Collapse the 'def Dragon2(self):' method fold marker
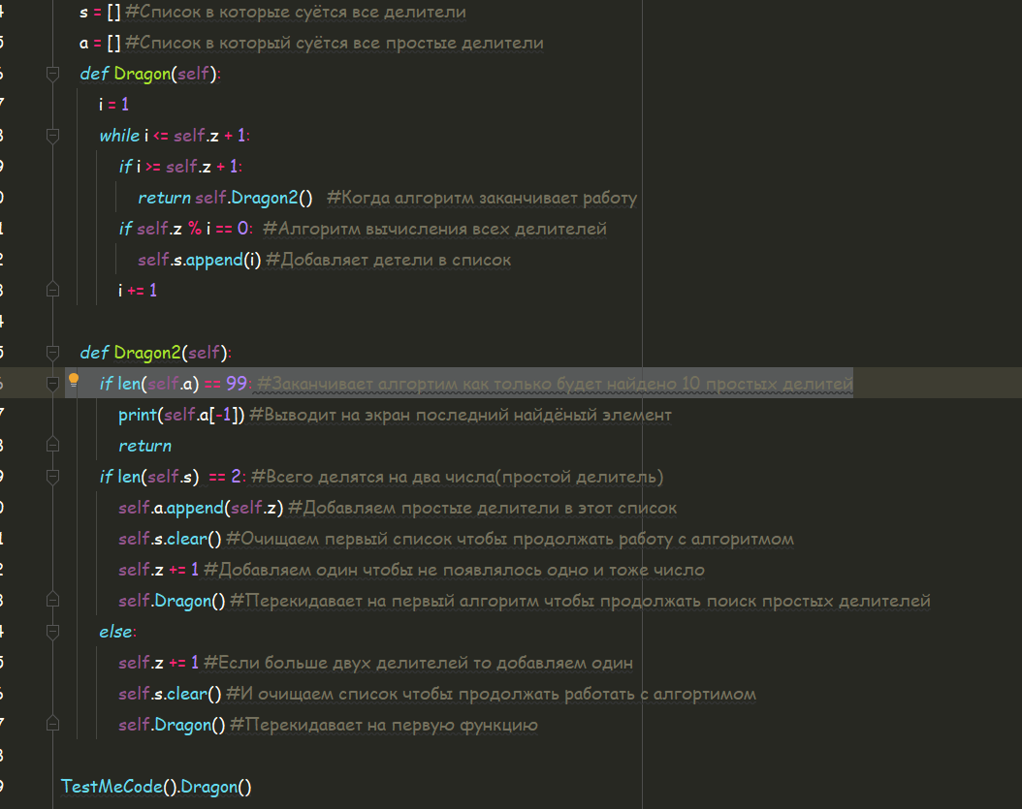The height and width of the screenshot is (809, 1022). [53, 353]
